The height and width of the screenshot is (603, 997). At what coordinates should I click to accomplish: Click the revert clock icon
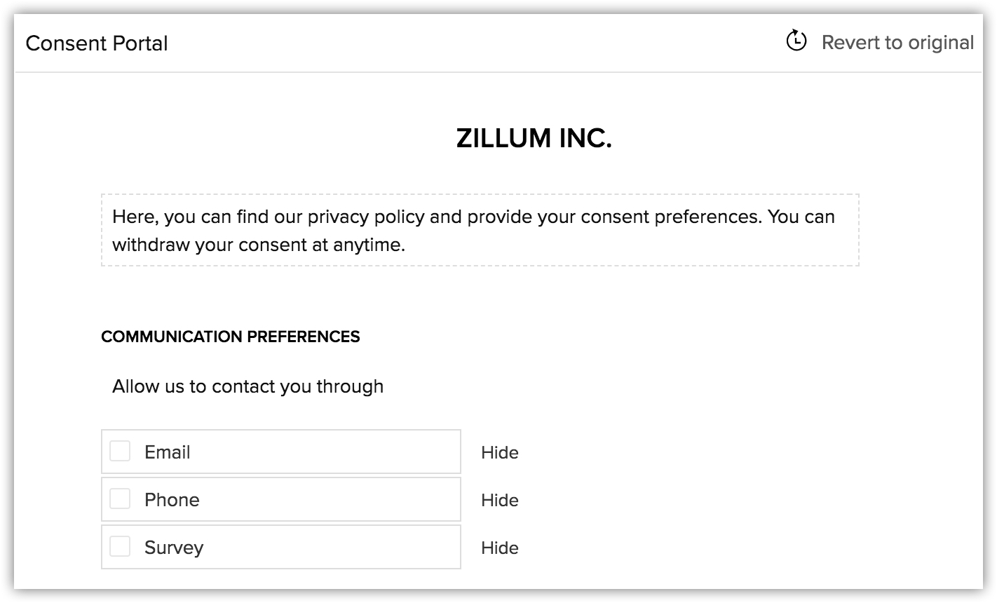coord(796,41)
